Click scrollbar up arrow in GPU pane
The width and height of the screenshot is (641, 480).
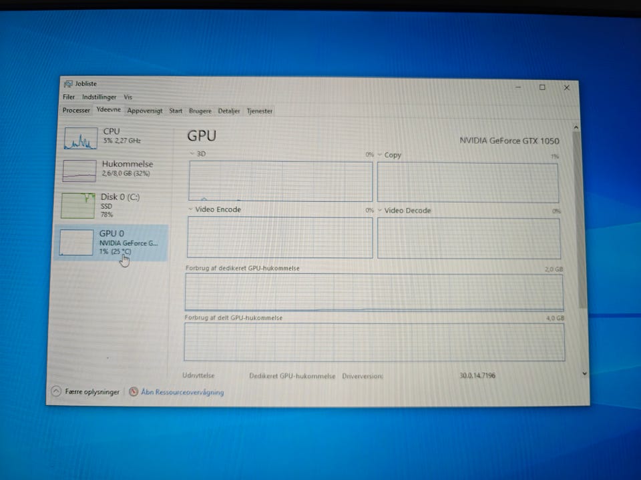(576, 127)
